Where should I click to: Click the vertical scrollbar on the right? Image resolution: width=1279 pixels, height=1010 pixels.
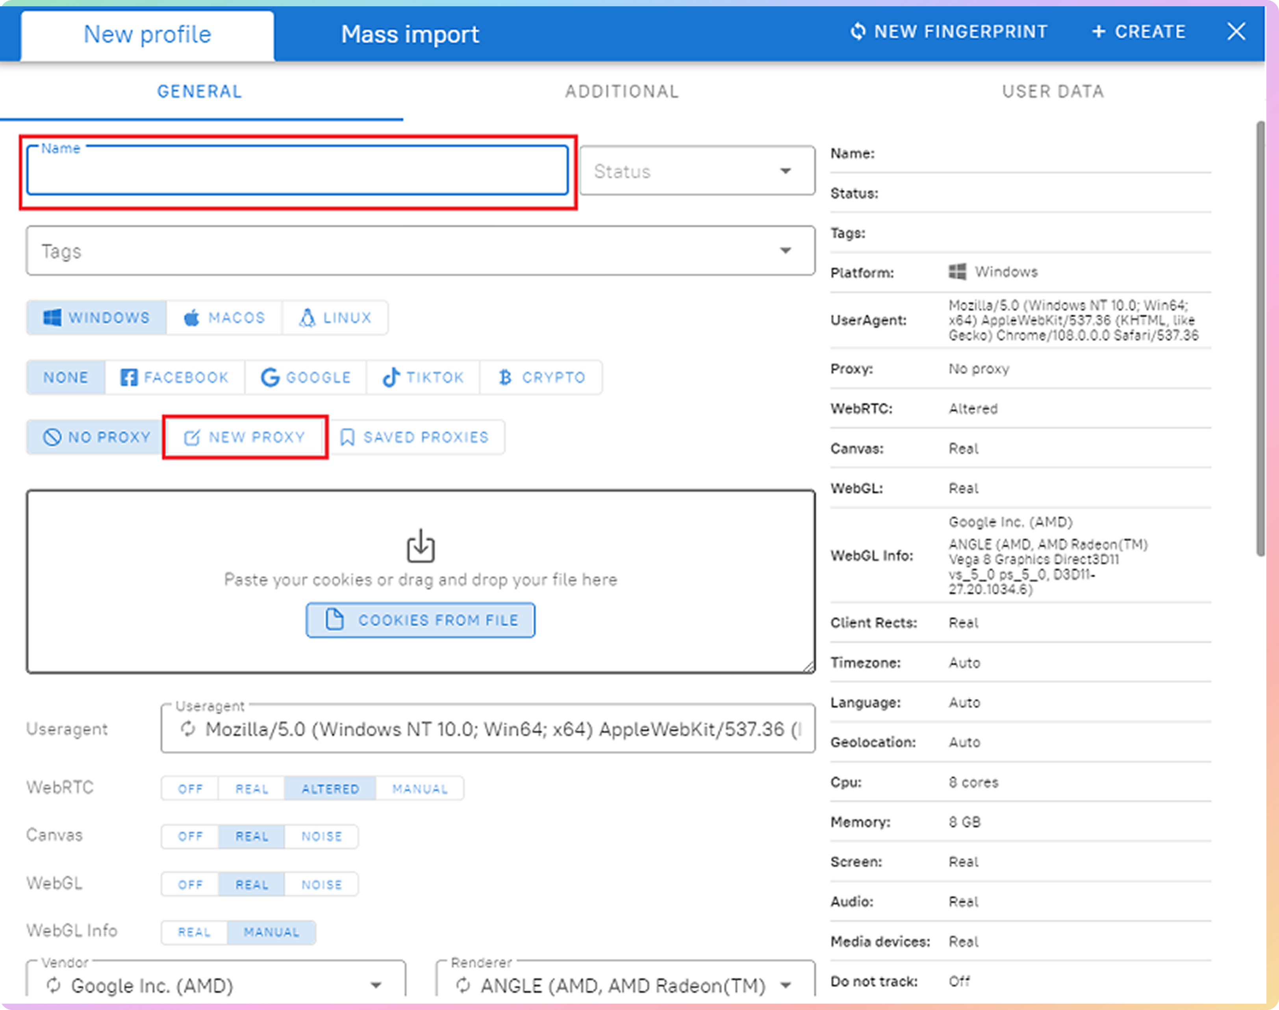click(x=1260, y=338)
